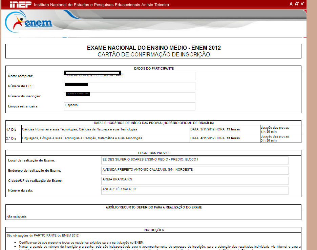Viewport: 317px width, 250px height.
Task: Click the INSTRUÇÕES section header
Action: (x=154, y=230)
